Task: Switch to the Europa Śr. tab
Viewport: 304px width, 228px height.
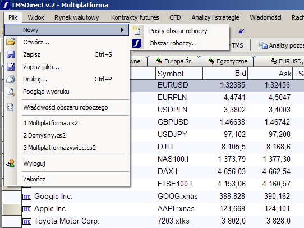Action: (173, 61)
